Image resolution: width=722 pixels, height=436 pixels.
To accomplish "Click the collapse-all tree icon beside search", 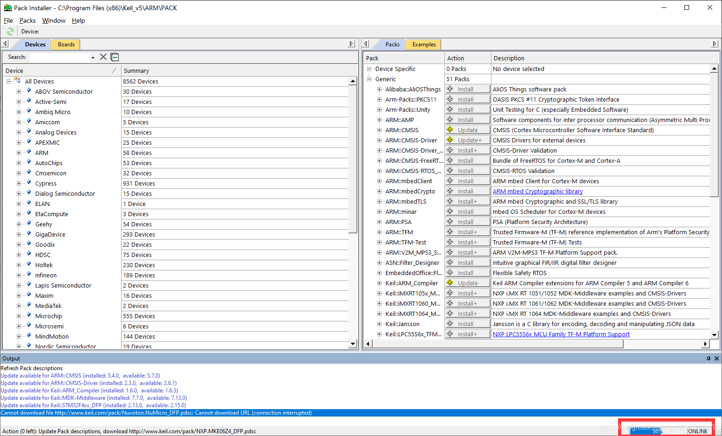I will [x=115, y=57].
